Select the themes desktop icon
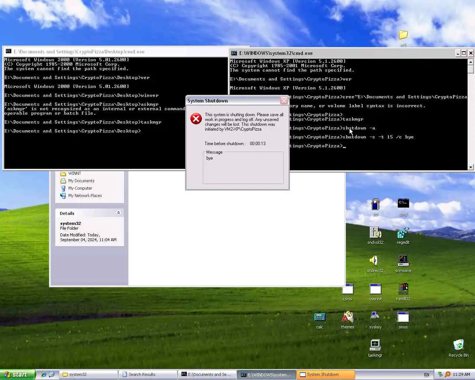 click(x=347, y=320)
